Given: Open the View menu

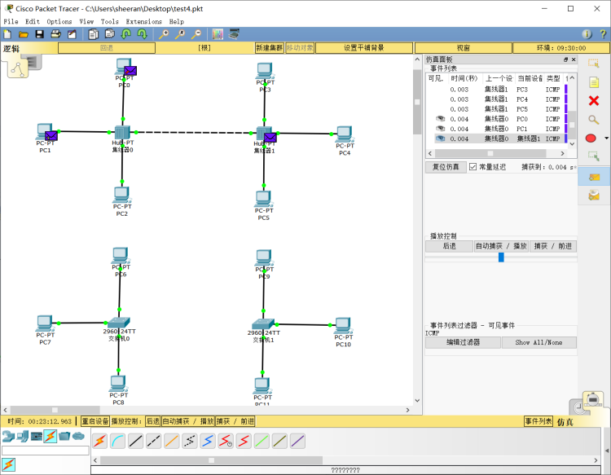Looking at the screenshot, I should pos(86,21).
